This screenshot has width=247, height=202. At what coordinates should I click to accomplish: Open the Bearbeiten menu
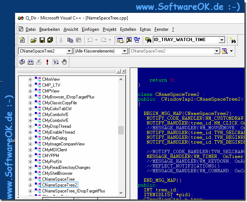(50, 29)
